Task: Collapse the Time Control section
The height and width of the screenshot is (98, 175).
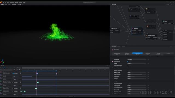Action: [x=113, y=57]
